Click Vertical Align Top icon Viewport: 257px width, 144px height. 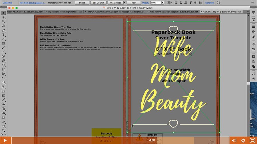point(191,3)
